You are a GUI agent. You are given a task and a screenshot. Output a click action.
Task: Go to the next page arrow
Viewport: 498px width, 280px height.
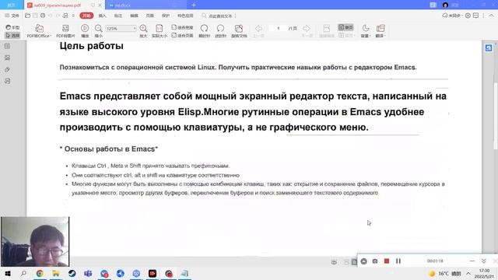[307, 31]
